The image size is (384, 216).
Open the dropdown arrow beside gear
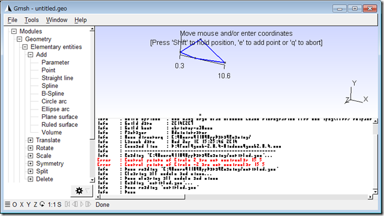point(88,190)
